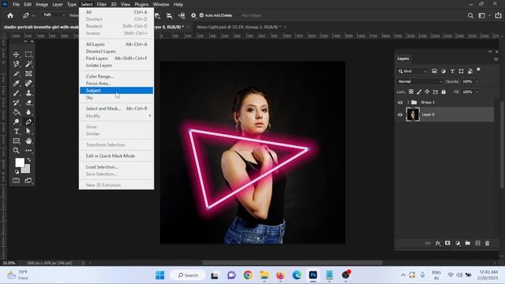Screen dimensions: 505x284
Task: Open the Filter menu
Action: pos(102,5)
